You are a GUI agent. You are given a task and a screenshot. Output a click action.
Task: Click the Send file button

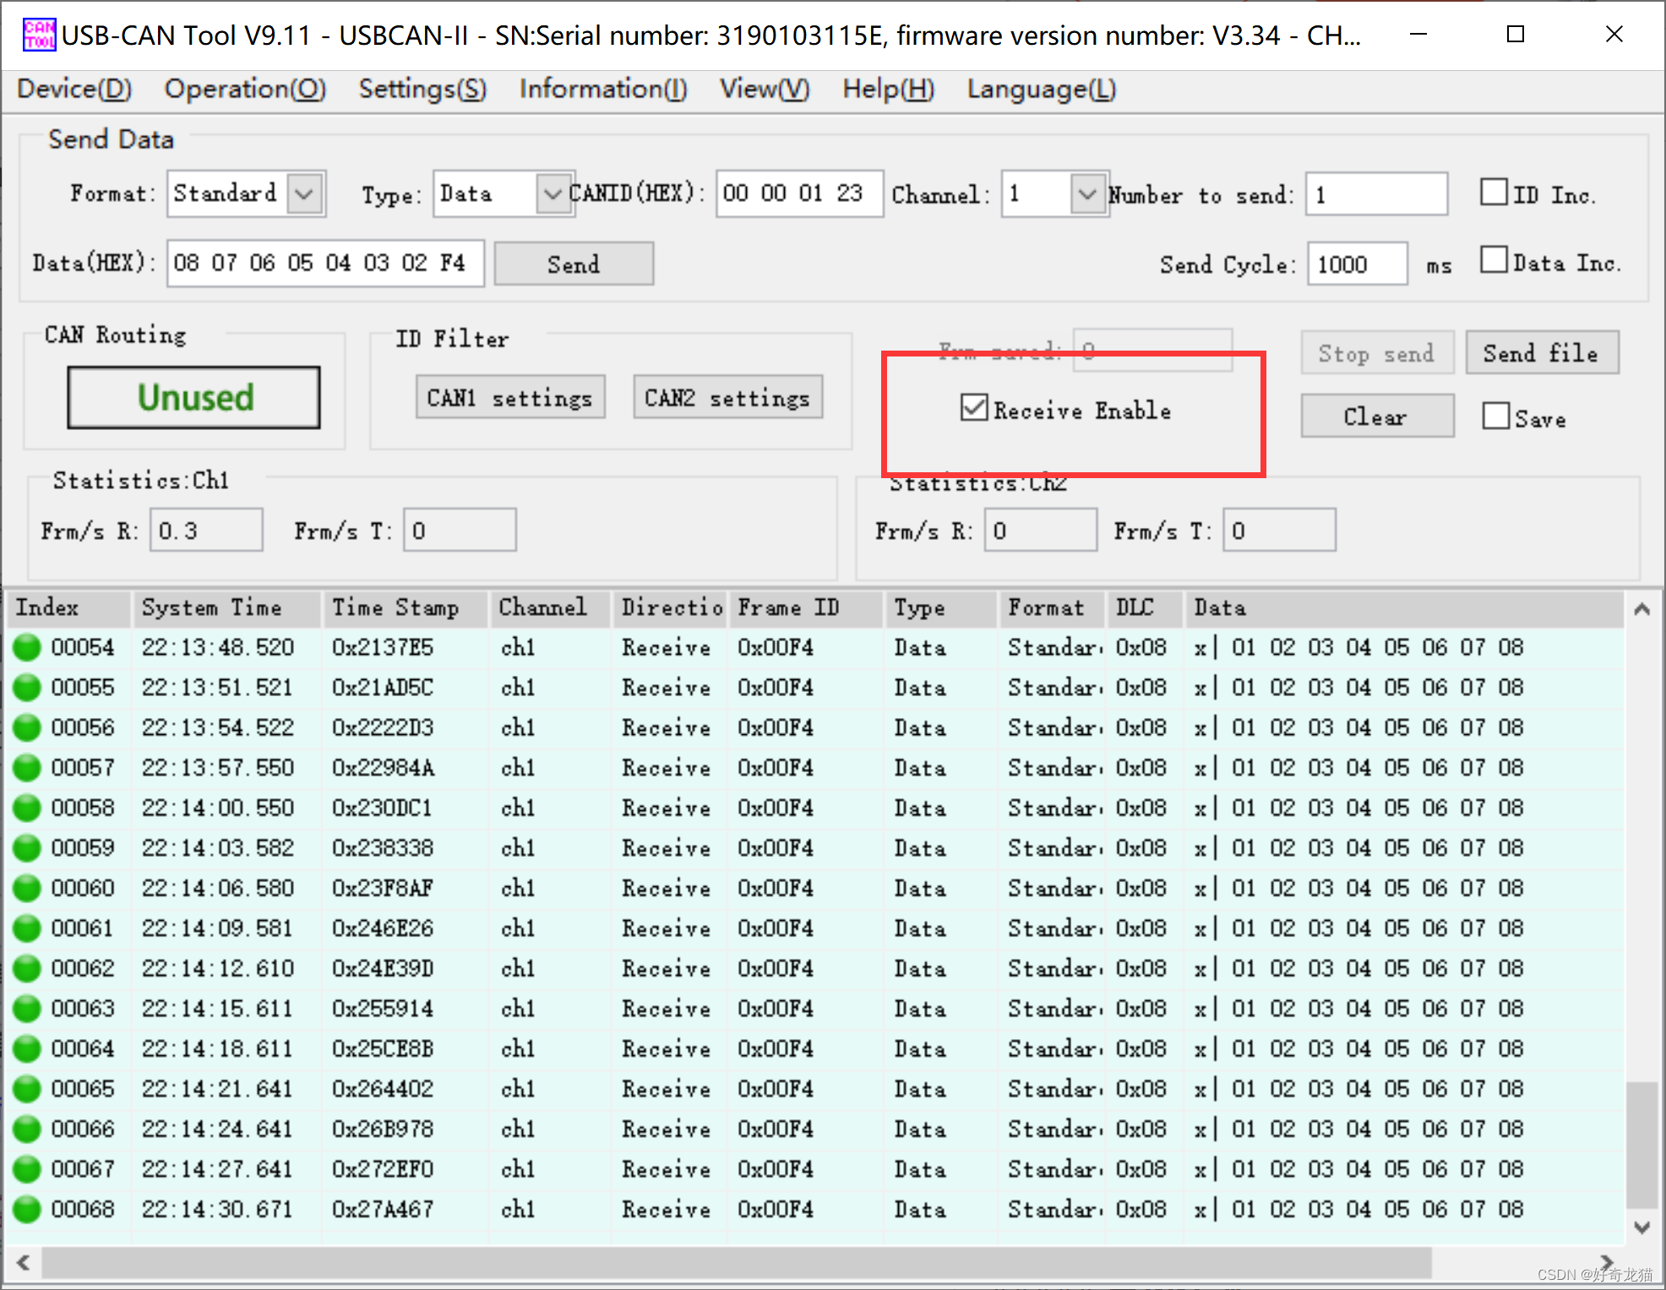tap(1542, 352)
